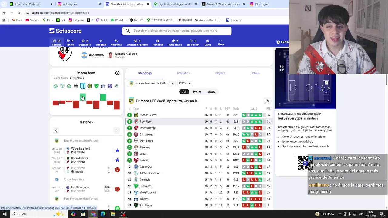This screenshot has height=218, width=388.
Task: Switch to the Liga Profesional Argentina browser tab
Action: tap(175, 4)
